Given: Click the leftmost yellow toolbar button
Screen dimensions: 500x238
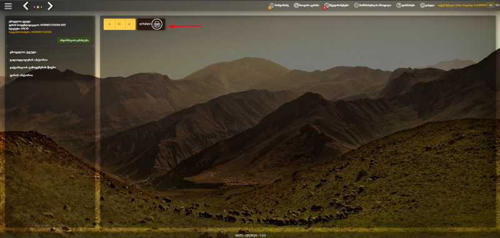Looking at the screenshot, I should coord(109,24).
